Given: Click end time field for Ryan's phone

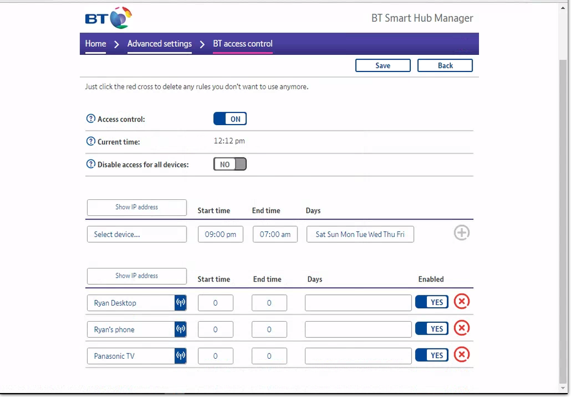Looking at the screenshot, I should [x=269, y=330].
